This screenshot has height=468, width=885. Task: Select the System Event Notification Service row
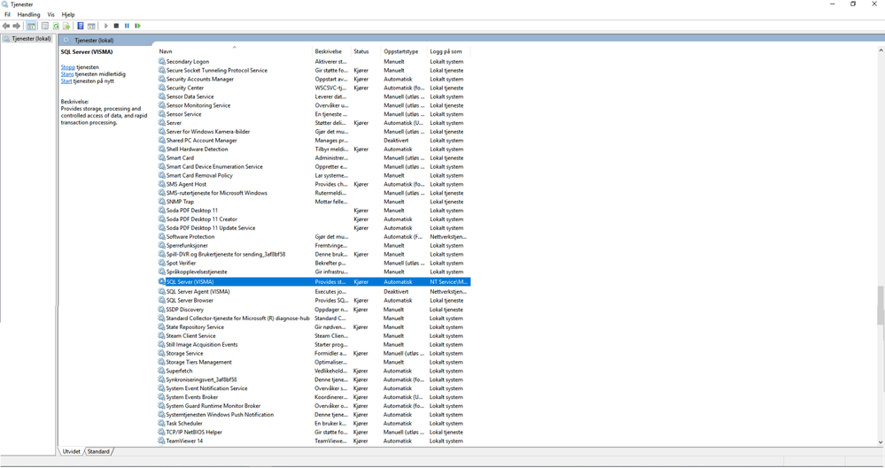pyautogui.click(x=314, y=388)
